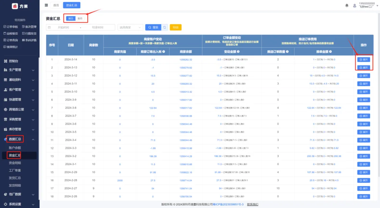Click the yellow 导出 button
Screen dimensions: 380x208
[x=175, y=27]
